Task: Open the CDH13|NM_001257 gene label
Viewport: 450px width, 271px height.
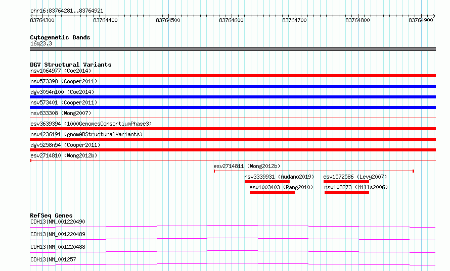Action: 53,259
